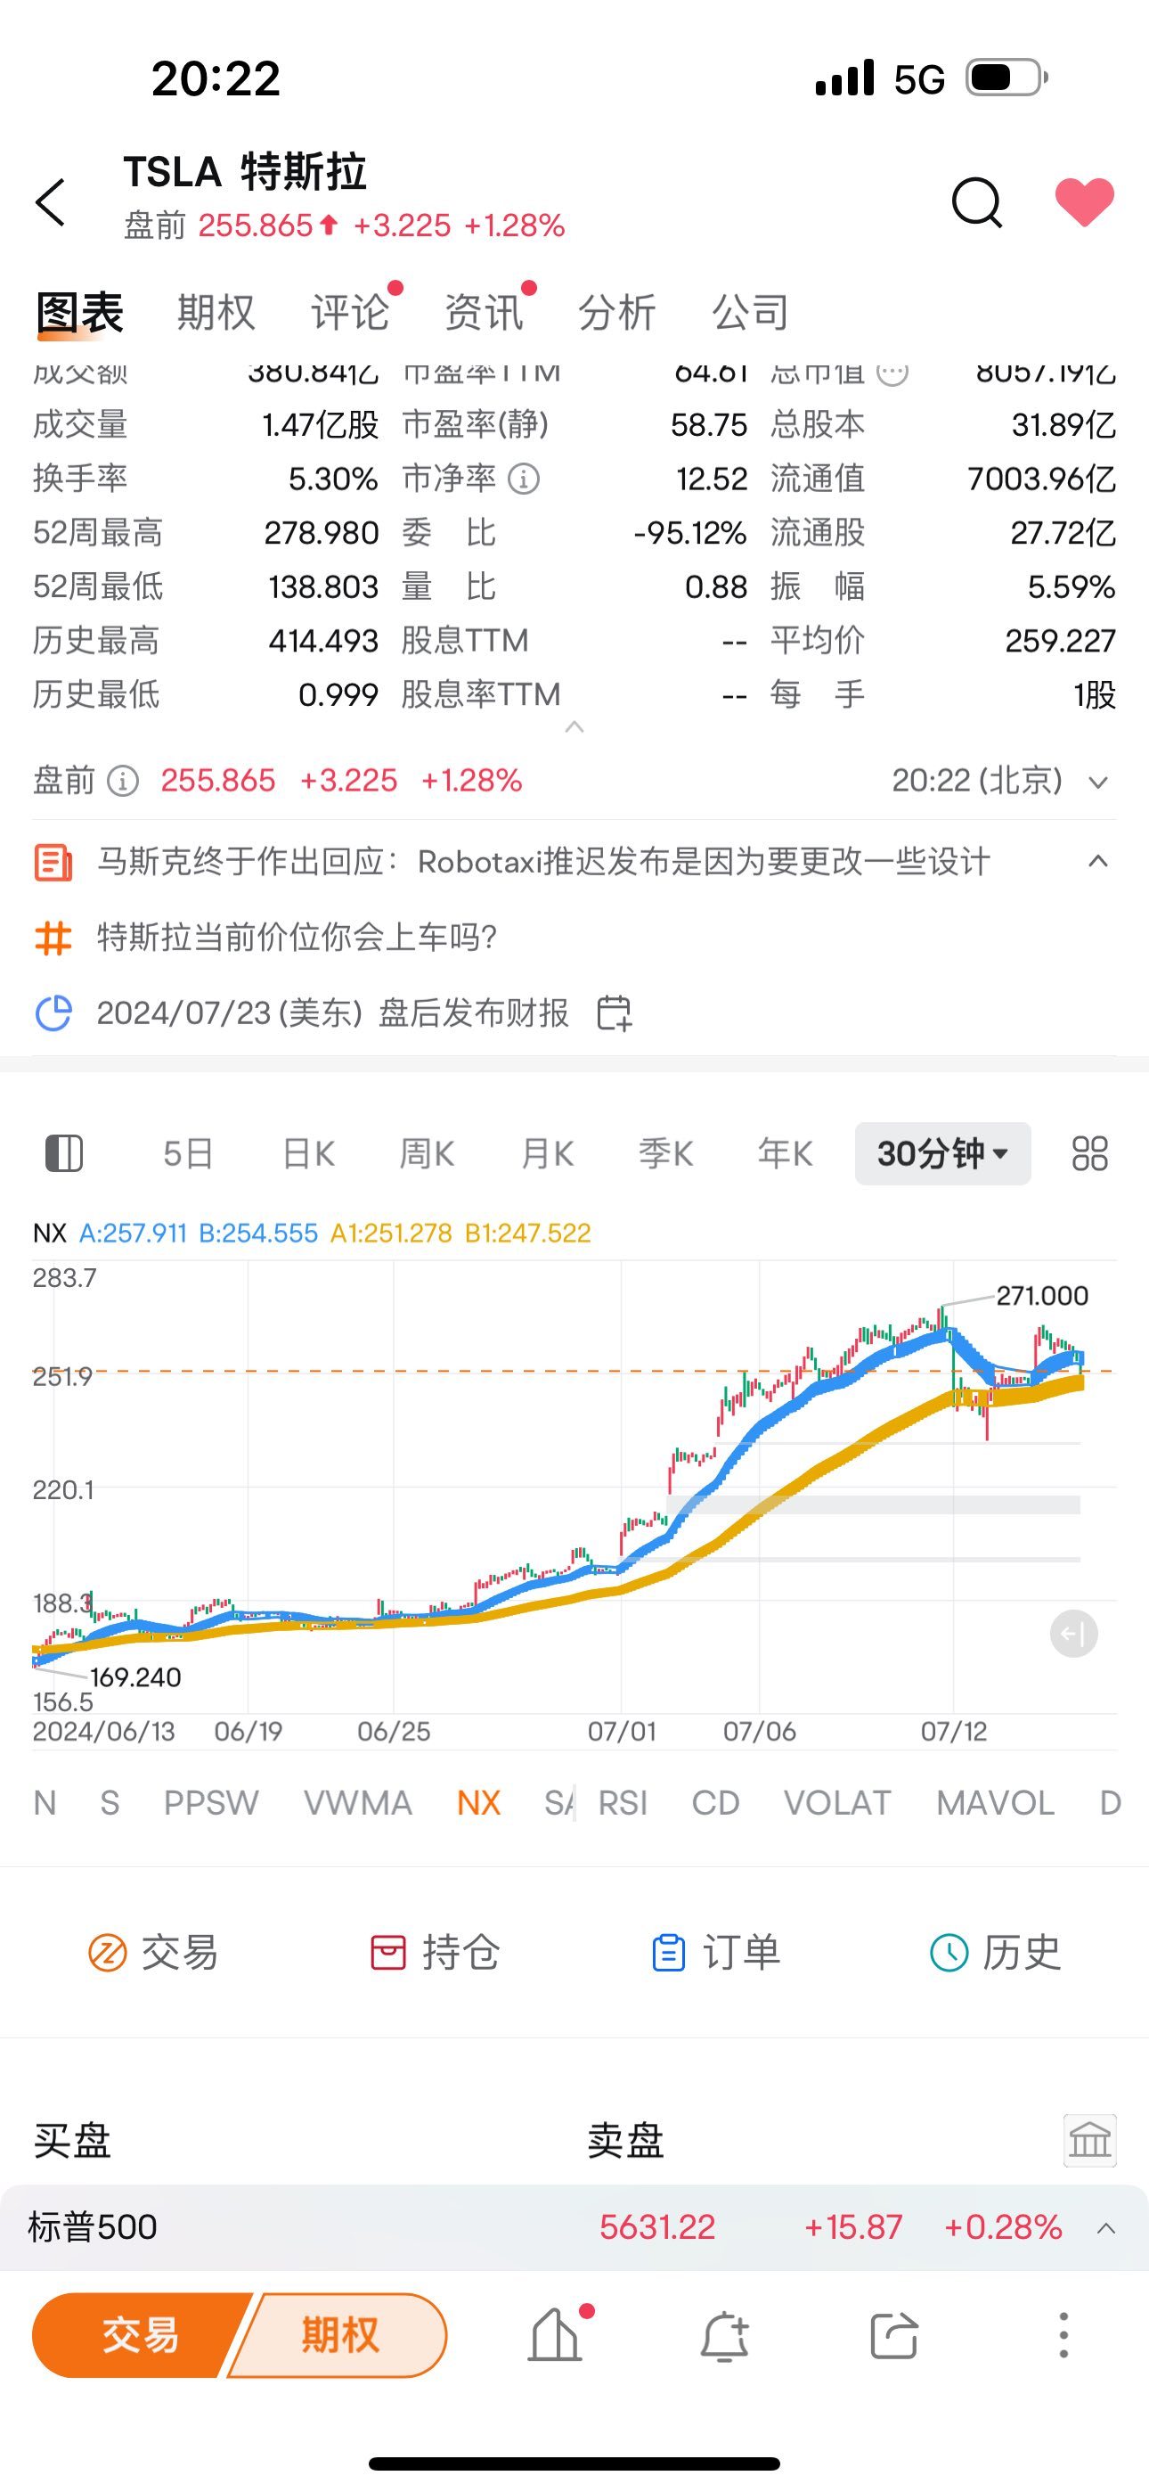
Task: Select the 季K chart period
Action: click(x=666, y=1153)
